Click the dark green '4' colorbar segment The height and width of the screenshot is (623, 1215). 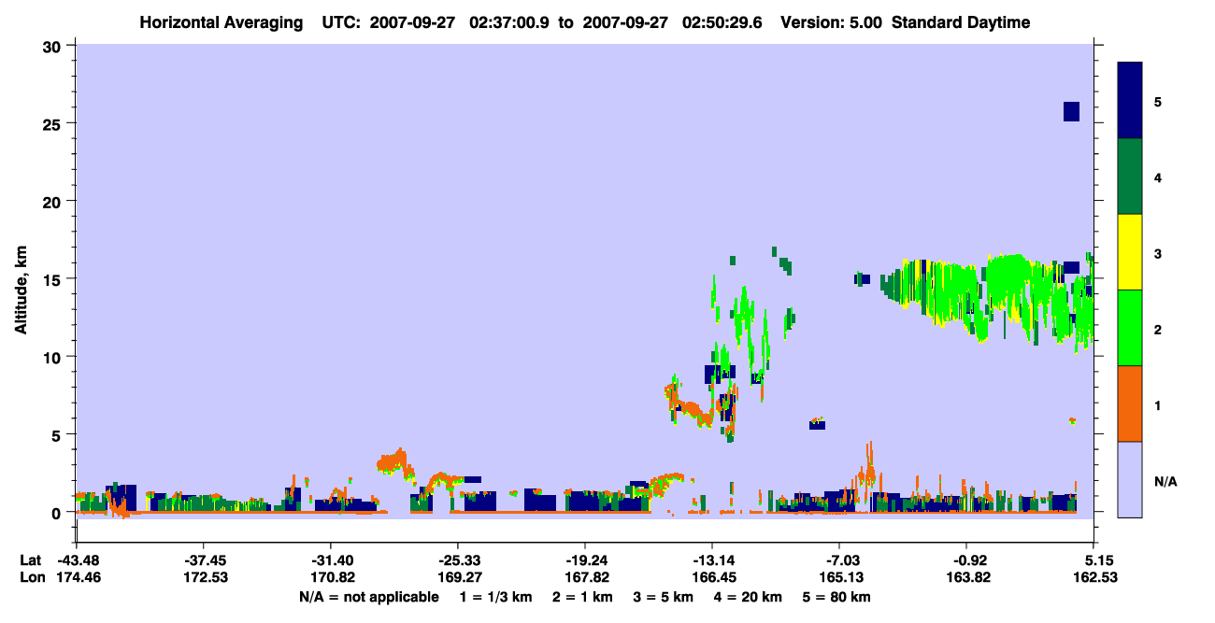coord(1130,177)
